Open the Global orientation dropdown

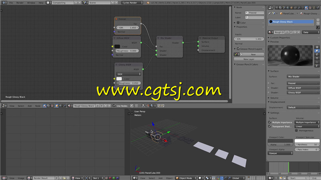click(x=238, y=178)
